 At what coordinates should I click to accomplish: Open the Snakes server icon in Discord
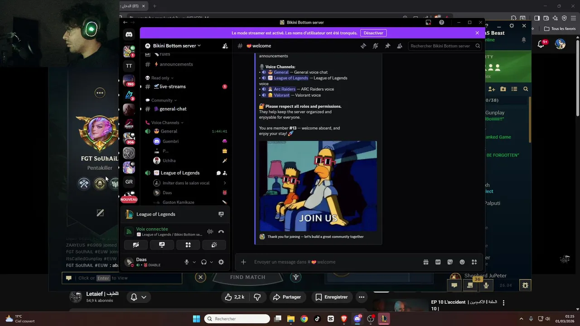pos(129,124)
